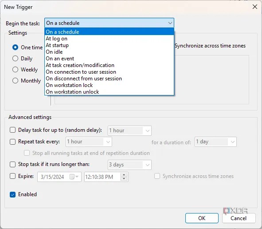262x229 pixels.
Task: Toggle the Expire checkbox
Action: 12,176
